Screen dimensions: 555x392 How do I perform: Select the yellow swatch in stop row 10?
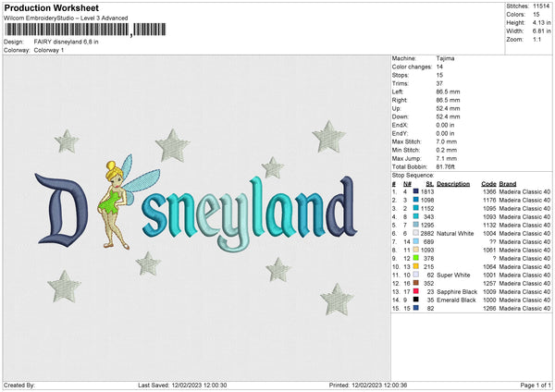click(x=415, y=266)
